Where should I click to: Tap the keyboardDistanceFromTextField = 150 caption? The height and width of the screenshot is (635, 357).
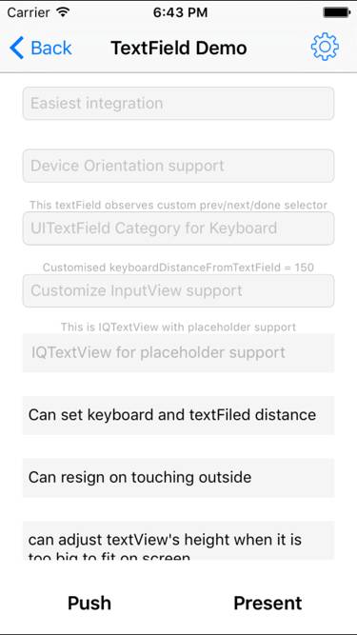point(179,268)
